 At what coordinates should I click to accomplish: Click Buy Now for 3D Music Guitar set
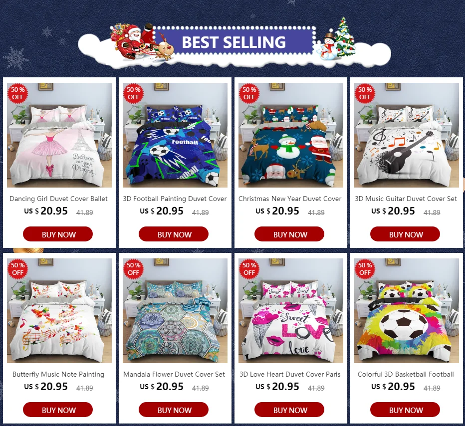click(x=405, y=234)
